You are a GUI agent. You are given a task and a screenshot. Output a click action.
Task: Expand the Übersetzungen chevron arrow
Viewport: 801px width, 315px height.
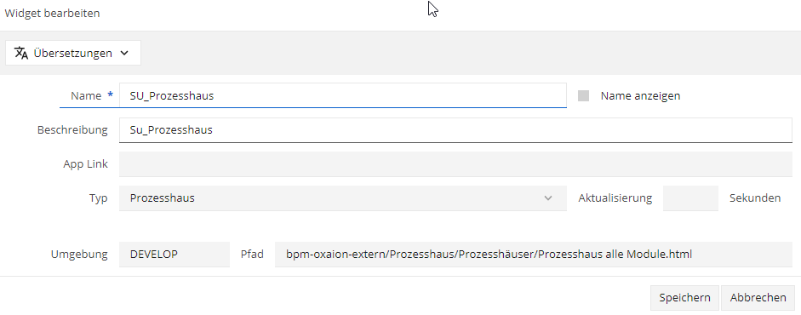point(124,53)
